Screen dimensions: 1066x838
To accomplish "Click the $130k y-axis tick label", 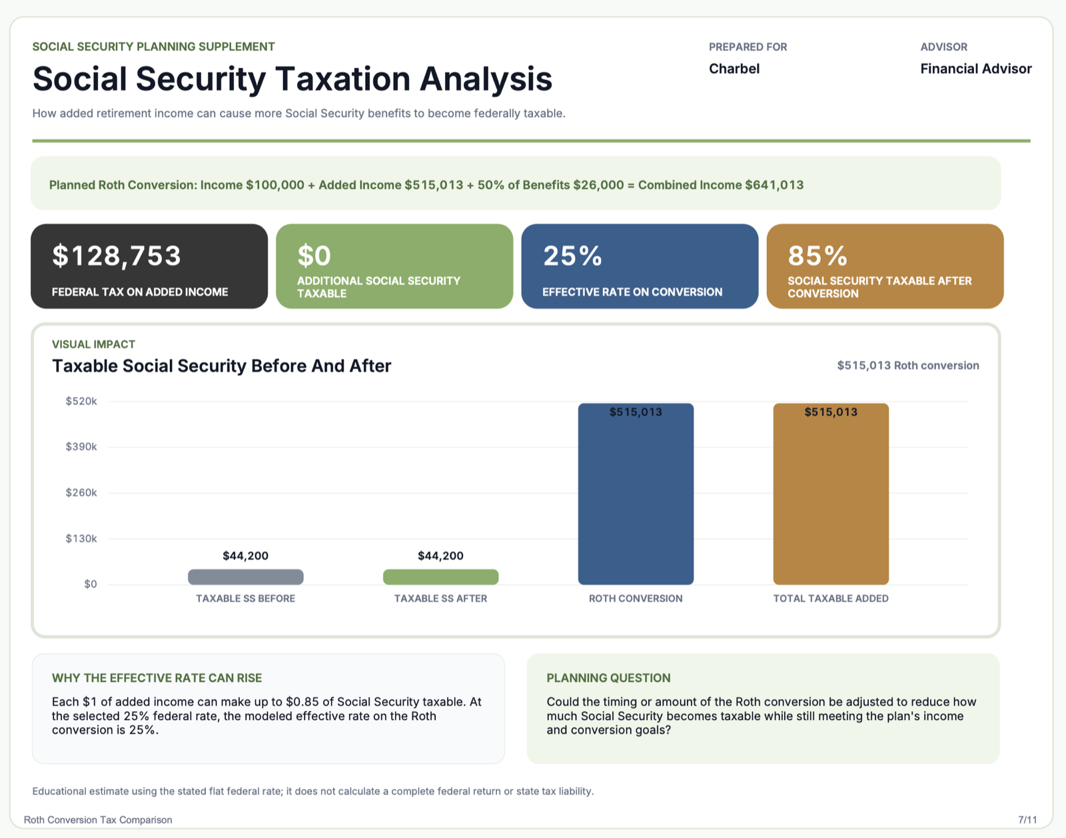I will coord(81,538).
